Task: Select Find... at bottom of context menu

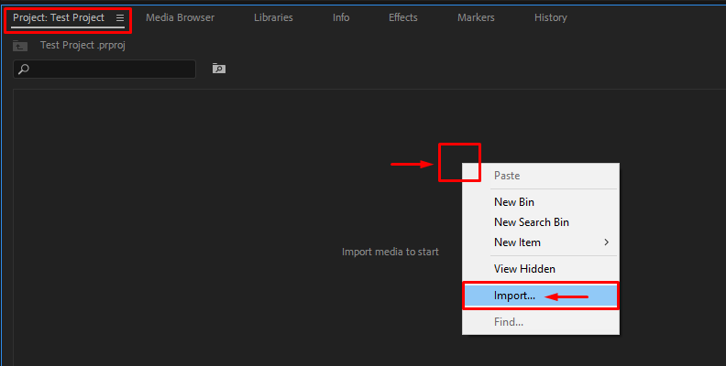Action: (x=509, y=322)
